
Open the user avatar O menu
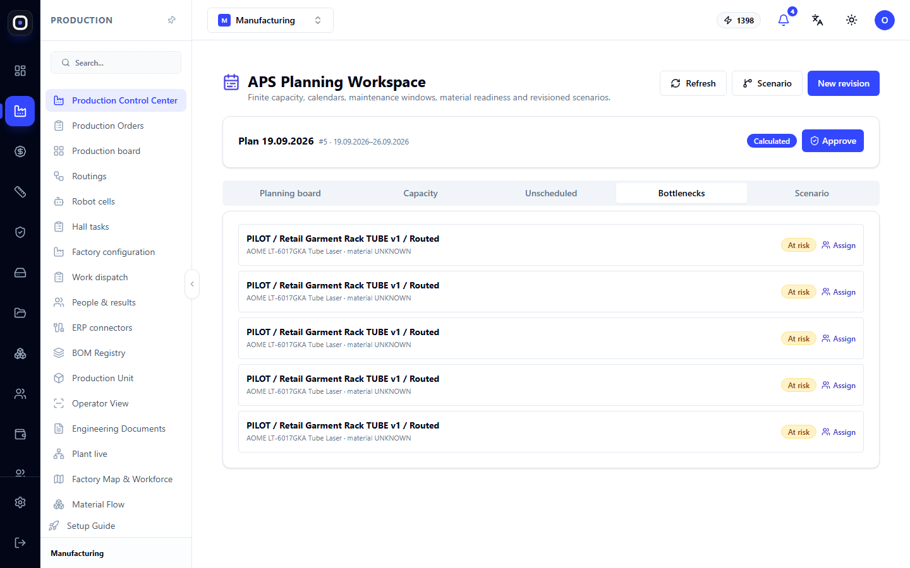click(x=885, y=20)
